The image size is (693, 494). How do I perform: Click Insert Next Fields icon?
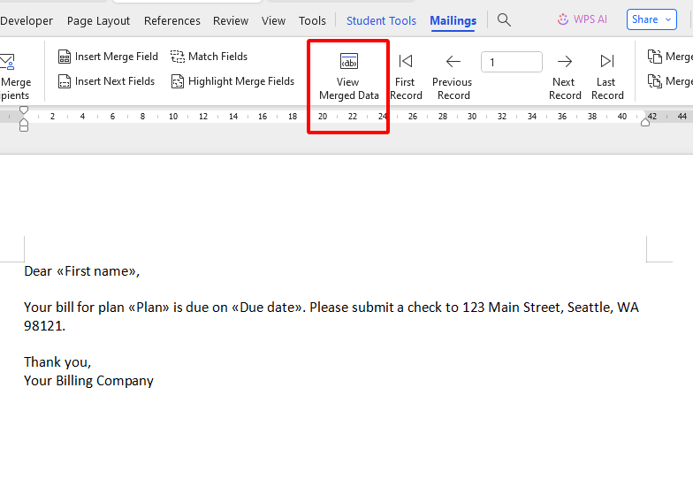65,81
